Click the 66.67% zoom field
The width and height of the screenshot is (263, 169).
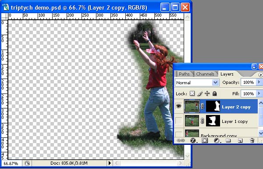click(11, 163)
